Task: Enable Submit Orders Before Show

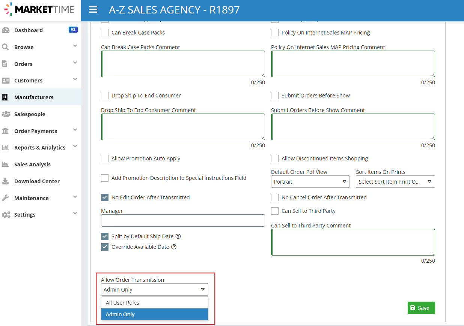Action: 275,96
